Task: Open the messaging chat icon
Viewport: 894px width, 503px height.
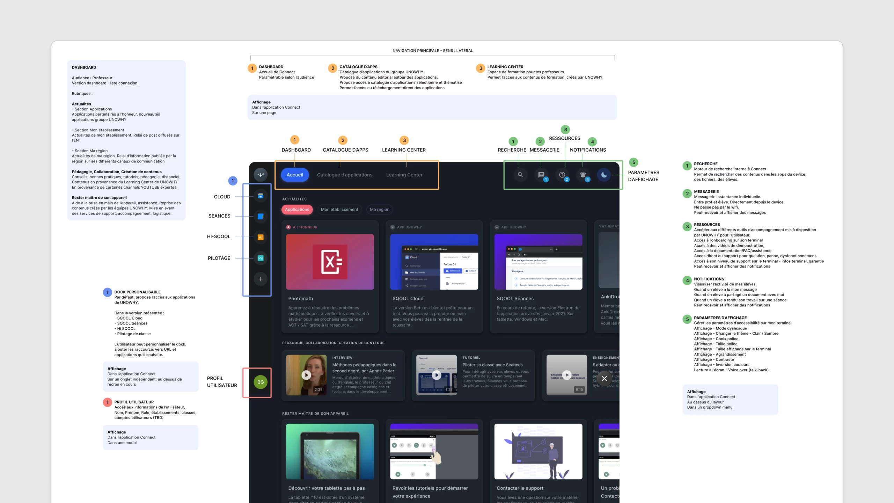Action: tap(541, 175)
